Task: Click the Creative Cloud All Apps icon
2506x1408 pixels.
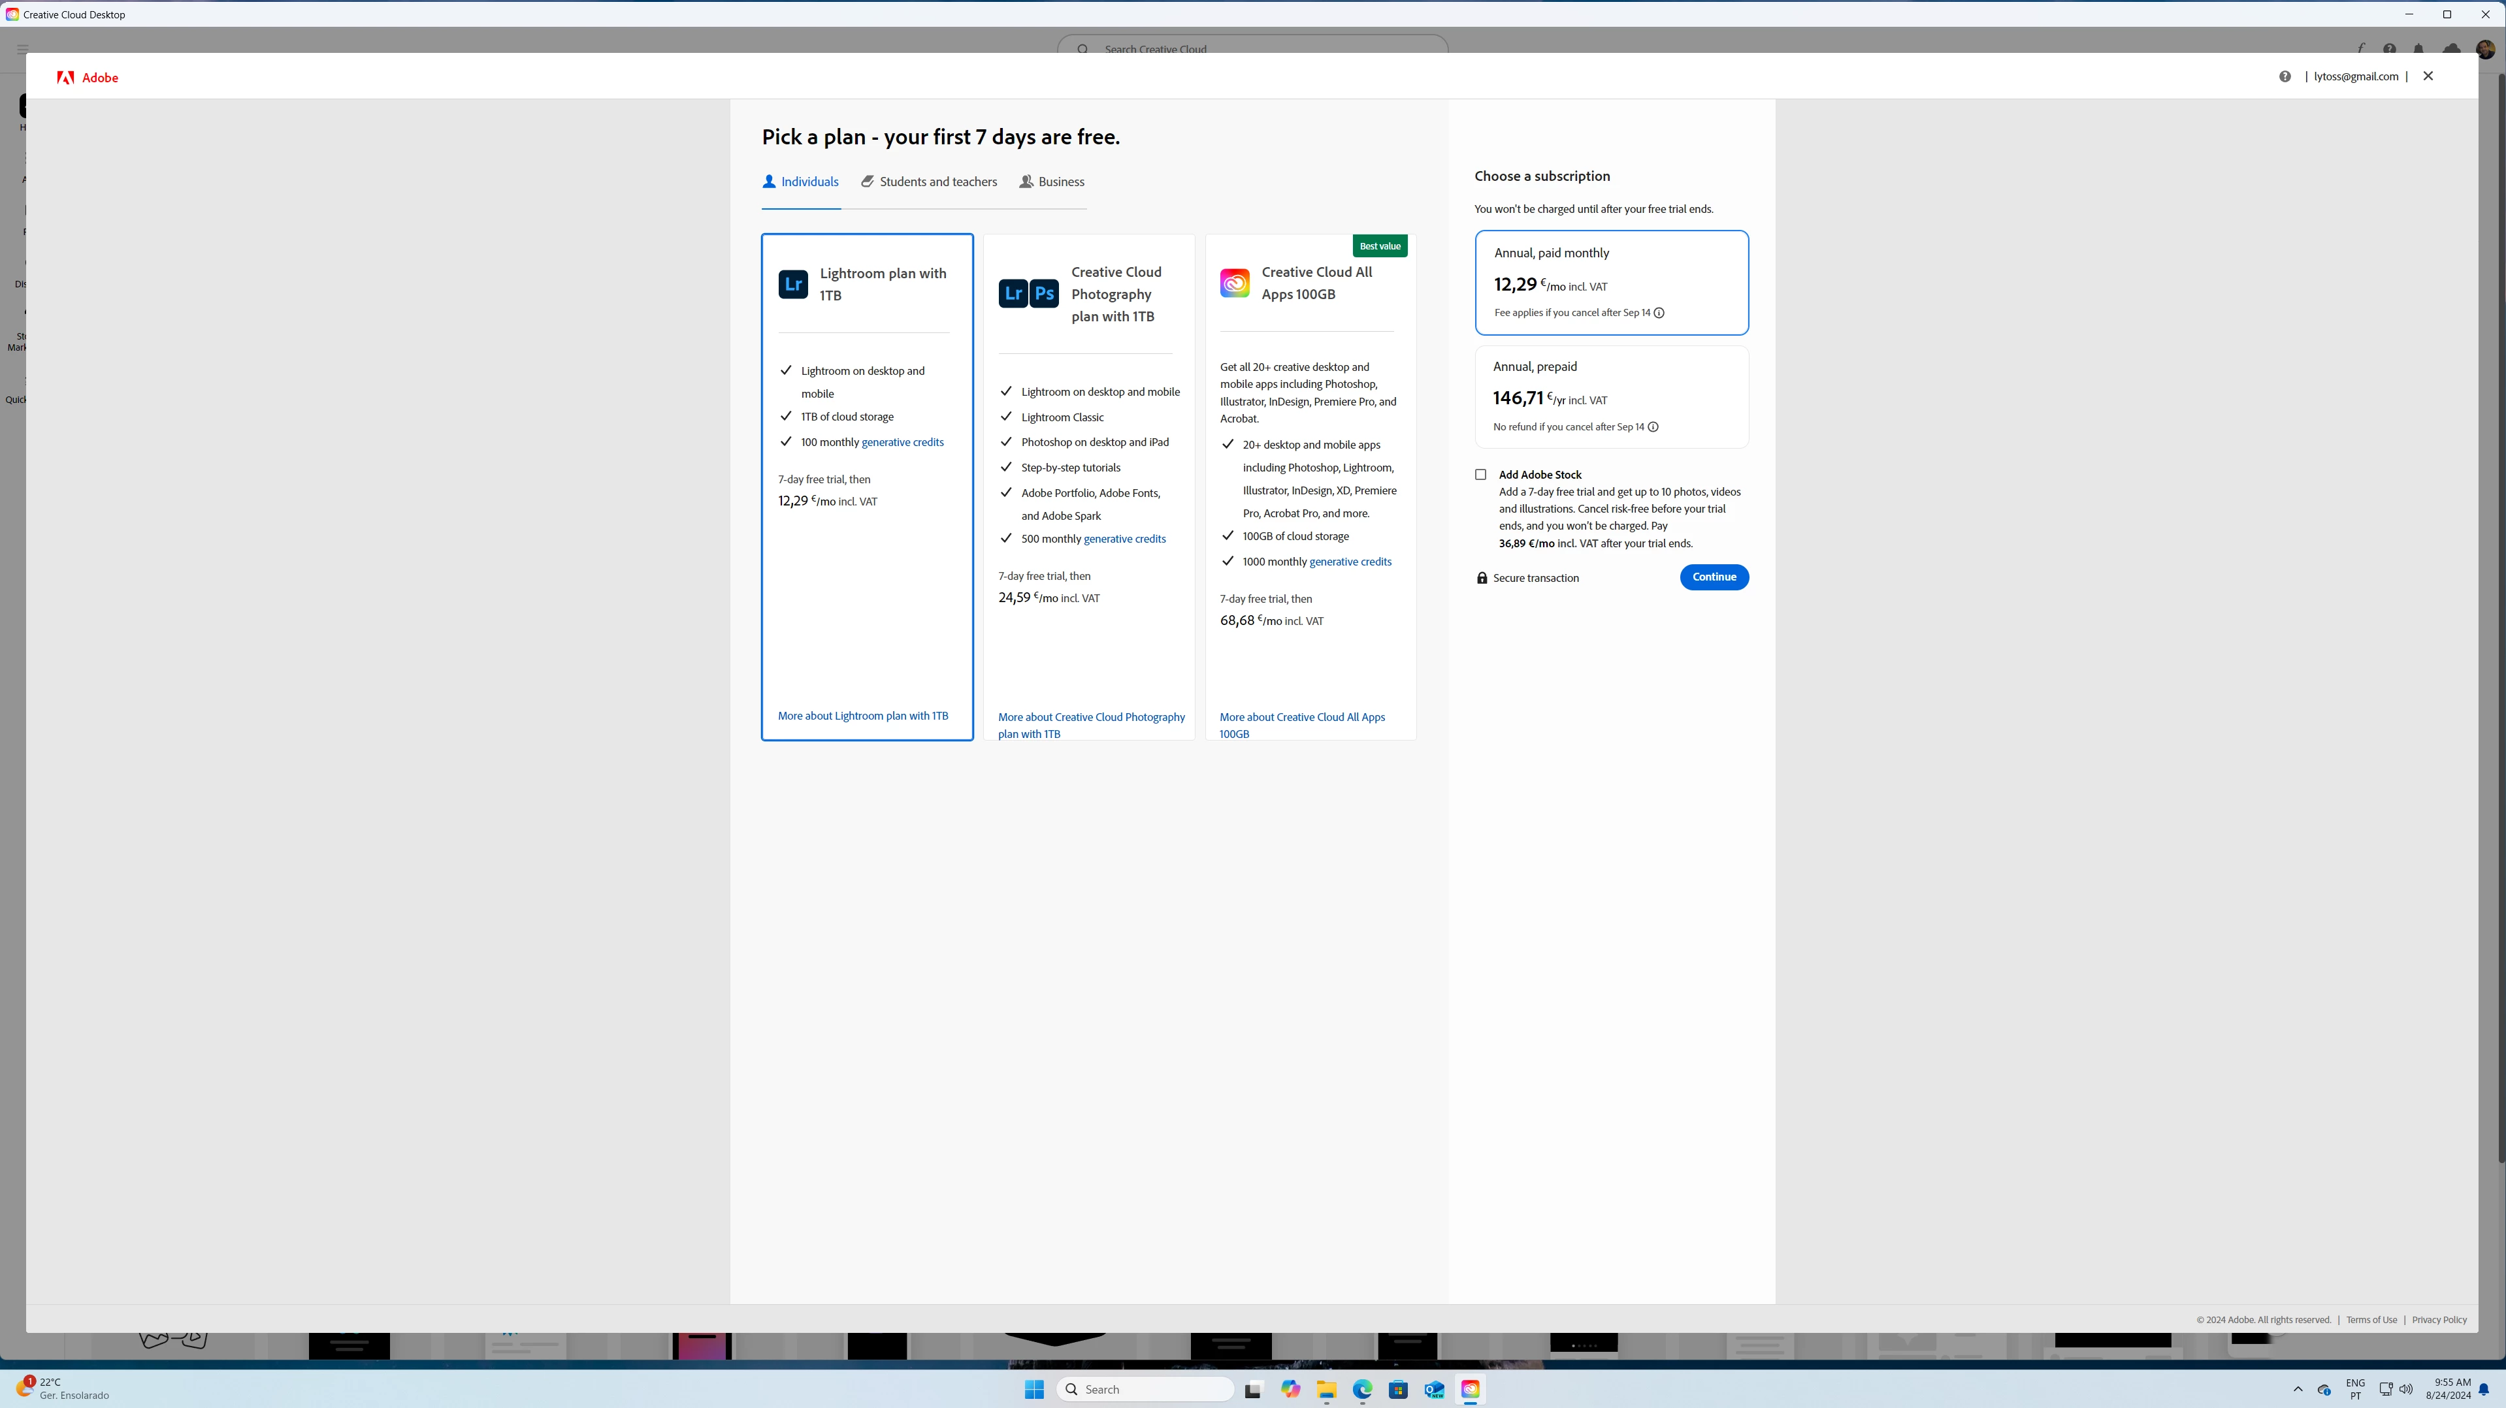Action: (x=1235, y=283)
